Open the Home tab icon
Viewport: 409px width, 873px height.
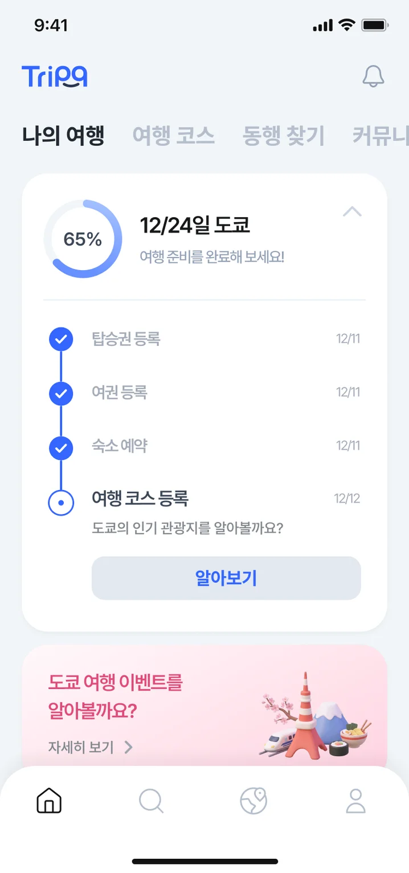[x=49, y=801]
